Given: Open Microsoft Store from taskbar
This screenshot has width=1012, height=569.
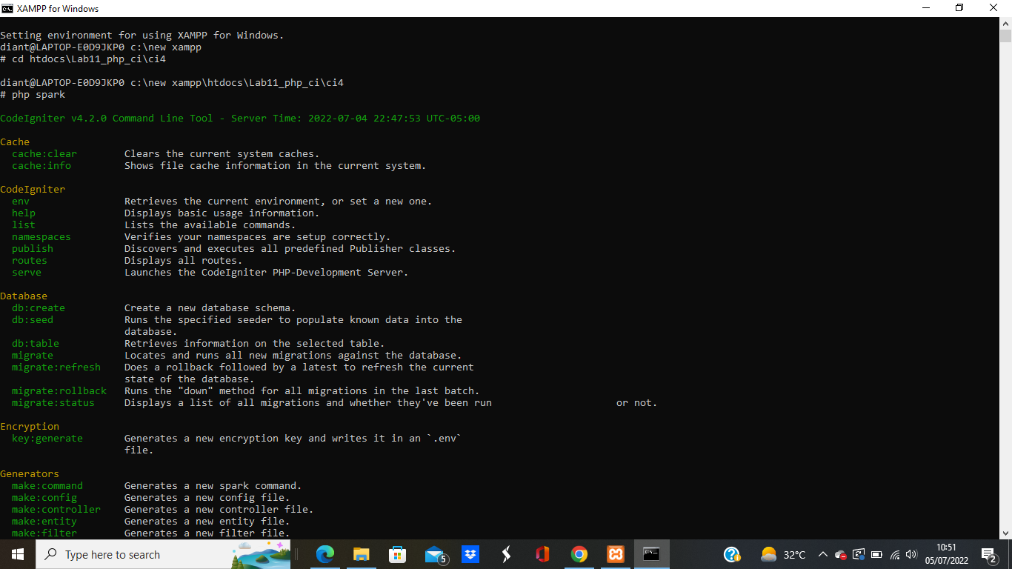Looking at the screenshot, I should click(x=396, y=554).
